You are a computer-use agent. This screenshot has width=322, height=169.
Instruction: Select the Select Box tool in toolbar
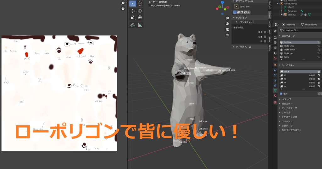(x=133, y=4)
